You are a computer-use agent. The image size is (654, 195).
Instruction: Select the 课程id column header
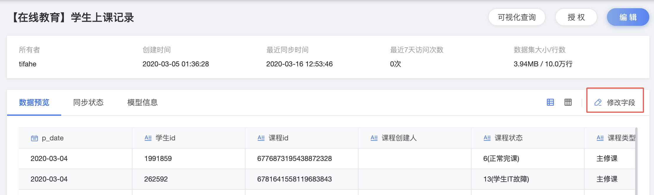click(x=302, y=138)
